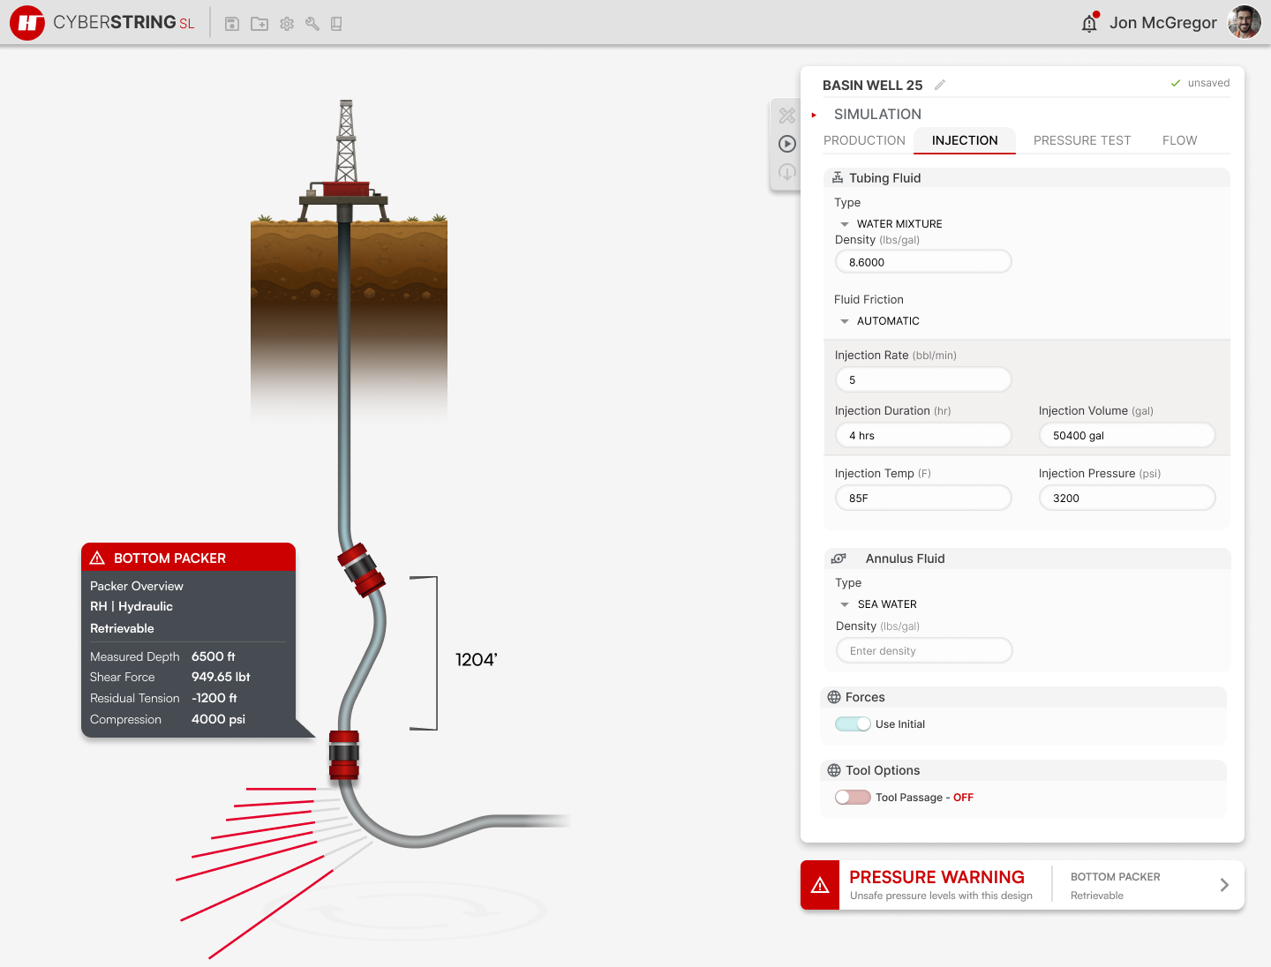Open Pressure Warning details via chevron
The height and width of the screenshot is (967, 1271).
(x=1224, y=885)
